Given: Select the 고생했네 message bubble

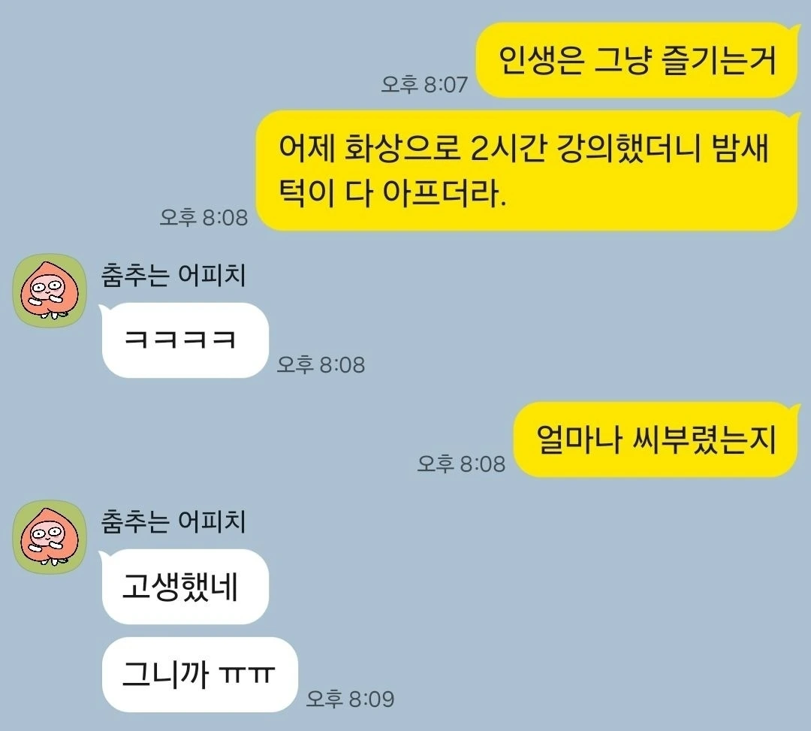Looking at the screenshot, I should pyautogui.click(x=183, y=587).
